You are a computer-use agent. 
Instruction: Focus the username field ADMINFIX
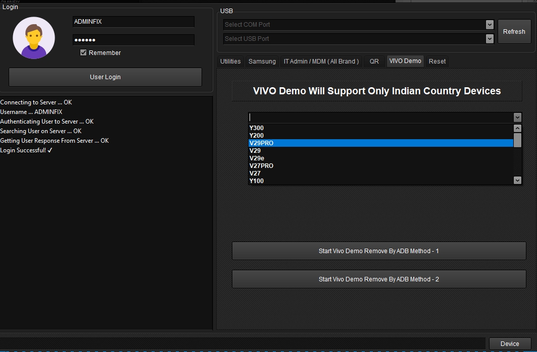click(133, 22)
